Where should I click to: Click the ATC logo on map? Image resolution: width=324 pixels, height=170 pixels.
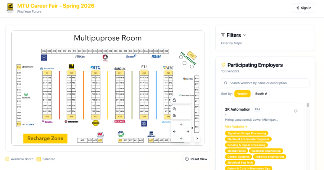168,68
